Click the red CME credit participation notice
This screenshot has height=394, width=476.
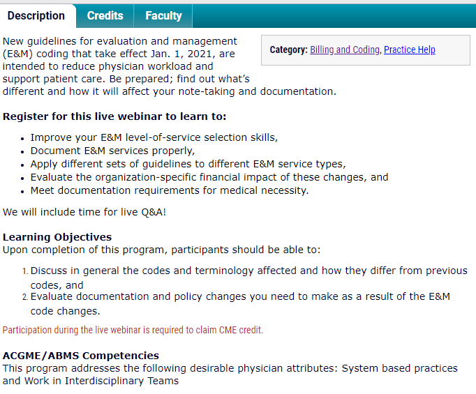click(x=133, y=330)
